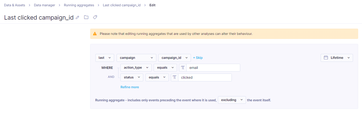The image size is (362, 113).
Task: Click the text type icon beside email value
Action: click(x=183, y=68)
